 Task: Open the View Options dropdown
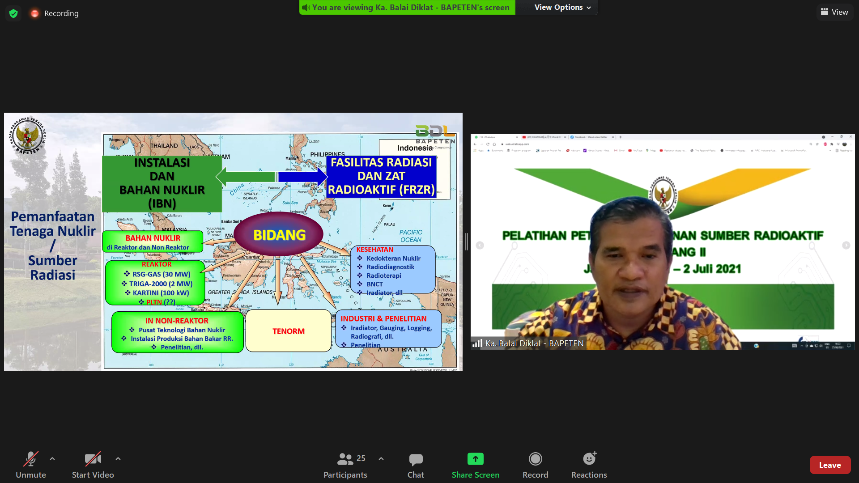(x=562, y=7)
